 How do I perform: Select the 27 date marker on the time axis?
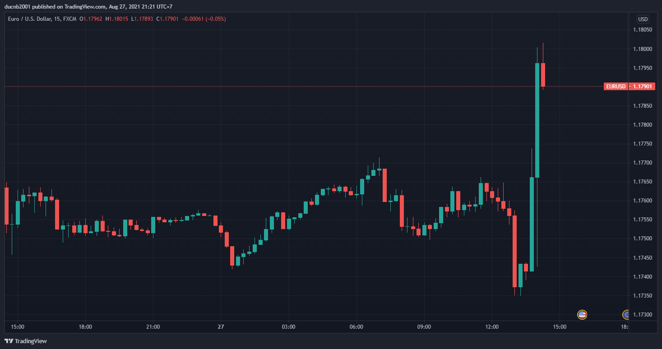click(221, 326)
